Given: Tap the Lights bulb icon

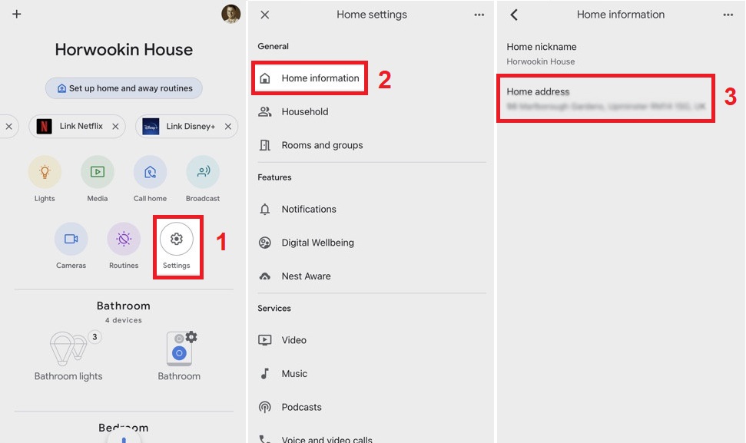Looking at the screenshot, I should (45, 171).
